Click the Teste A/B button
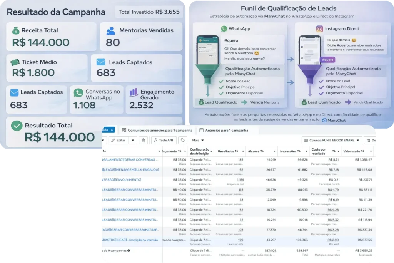The width and height of the screenshot is (394, 263). tap(164, 140)
